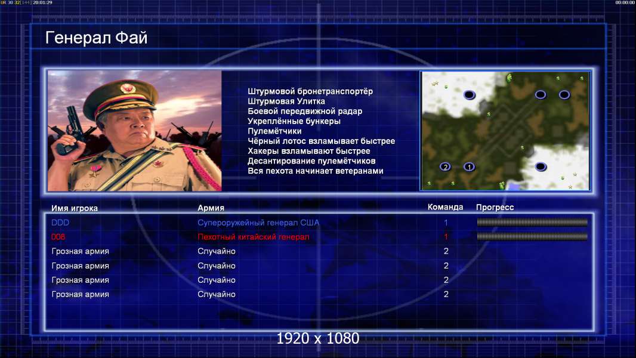Click 'Хакеры взламывают быстрее' line

(309, 151)
